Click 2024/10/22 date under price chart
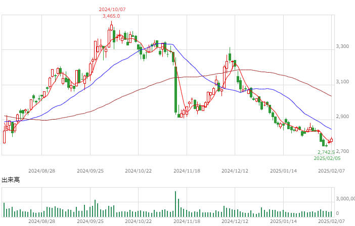Viewport: 355px width, 226px height. pos(139,171)
